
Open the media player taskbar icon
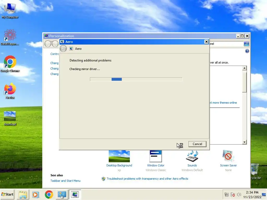click(36, 194)
